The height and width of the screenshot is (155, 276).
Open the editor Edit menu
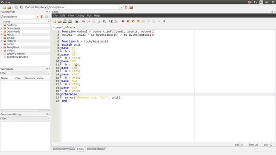pos(63,15)
